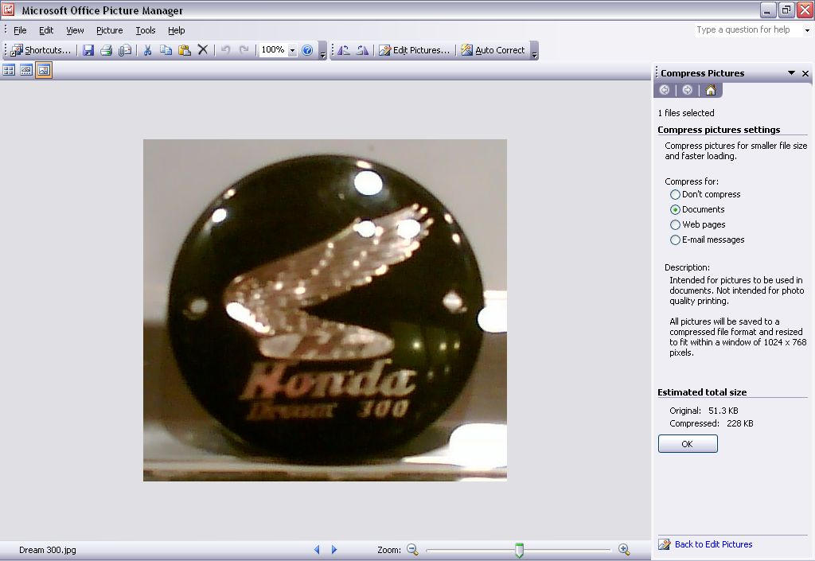Click the Cut scissors icon

pyautogui.click(x=147, y=50)
